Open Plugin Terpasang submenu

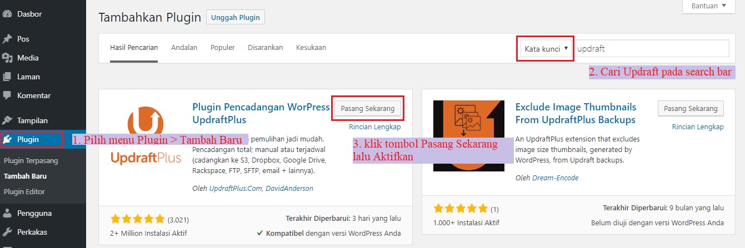31,161
